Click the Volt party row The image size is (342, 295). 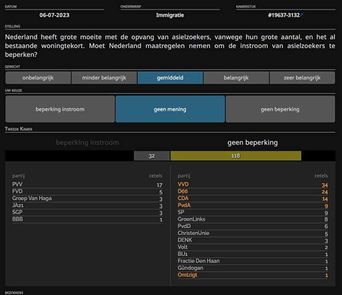(253, 247)
